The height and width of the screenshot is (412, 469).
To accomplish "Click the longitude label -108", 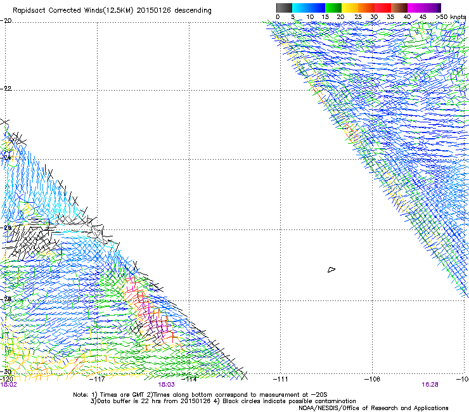I will [373, 379].
